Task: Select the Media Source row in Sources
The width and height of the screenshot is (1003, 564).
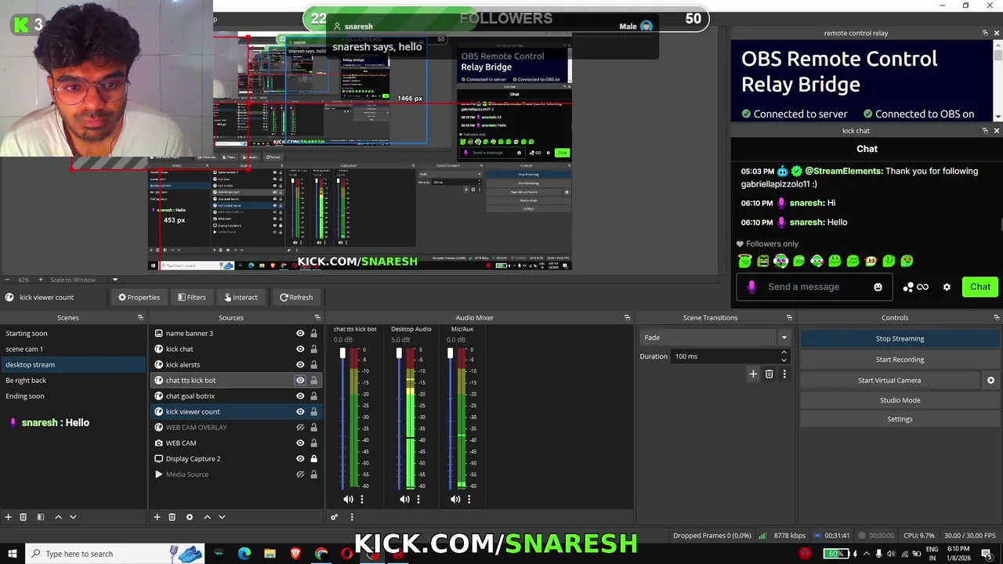Action: click(235, 474)
